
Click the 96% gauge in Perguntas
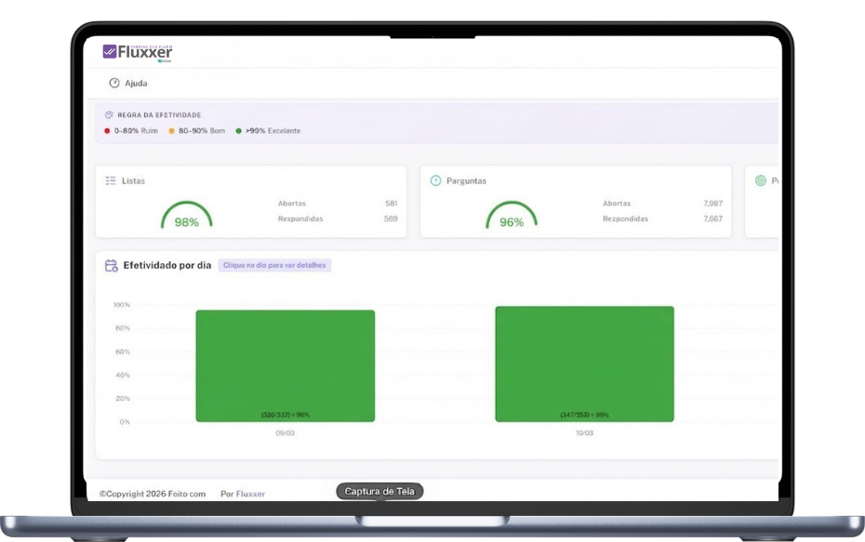tap(512, 218)
